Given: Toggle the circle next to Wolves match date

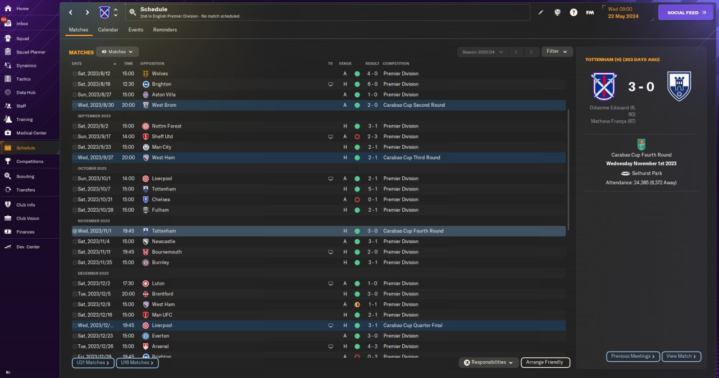Looking at the screenshot, I should 75,74.
